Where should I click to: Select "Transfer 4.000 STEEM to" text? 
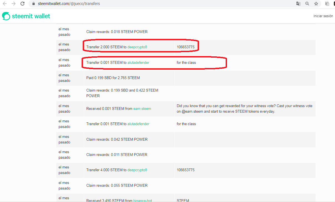tap(106, 170)
